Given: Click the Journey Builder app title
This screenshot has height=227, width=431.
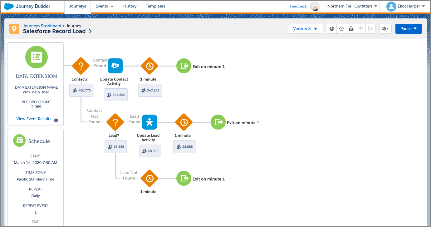Looking at the screenshot, I should coord(33,6).
